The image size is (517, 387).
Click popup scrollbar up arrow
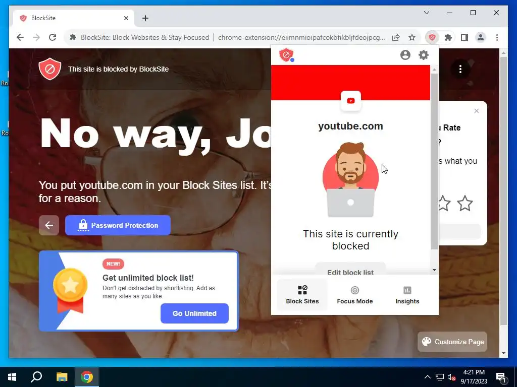tap(434, 70)
